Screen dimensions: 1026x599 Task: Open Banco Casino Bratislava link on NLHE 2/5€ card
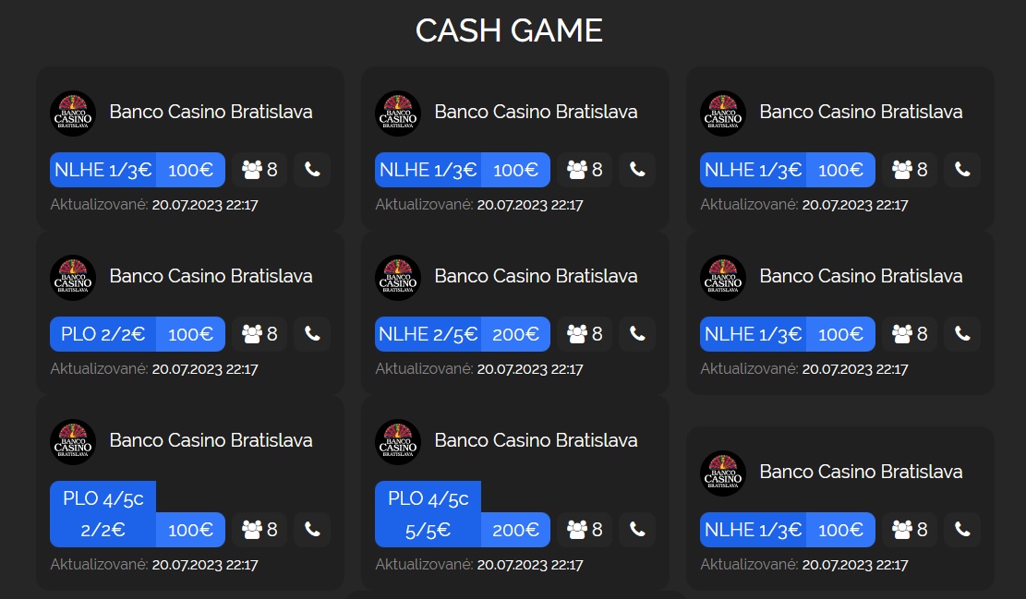click(x=536, y=276)
